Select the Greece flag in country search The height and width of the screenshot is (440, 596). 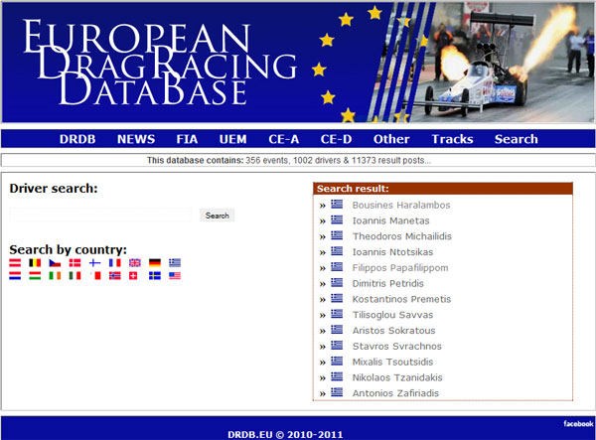click(x=175, y=262)
